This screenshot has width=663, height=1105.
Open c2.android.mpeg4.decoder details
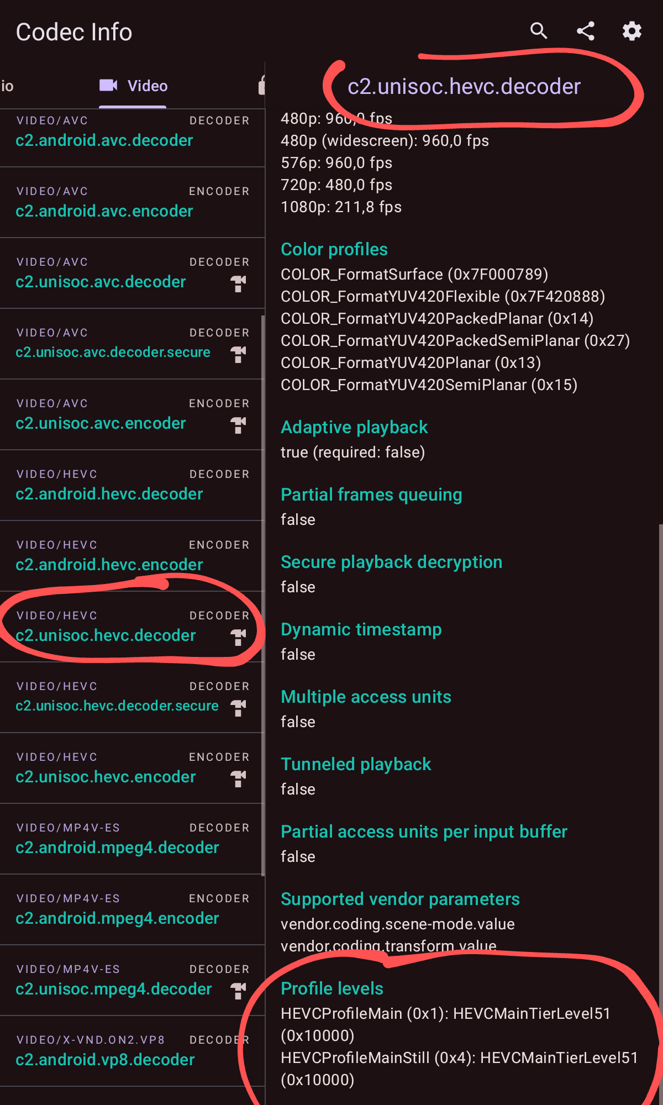point(133,839)
